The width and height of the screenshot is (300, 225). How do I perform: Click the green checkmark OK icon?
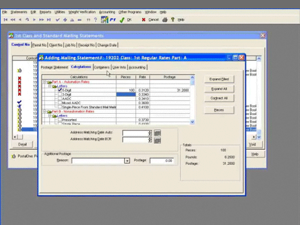(122, 20)
